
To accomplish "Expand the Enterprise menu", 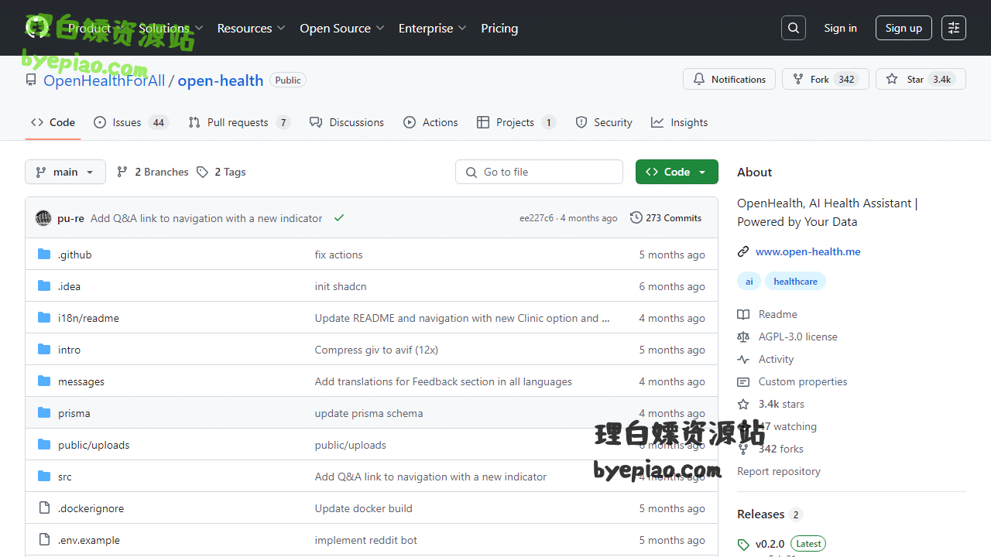I will click(x=433, y=28).
